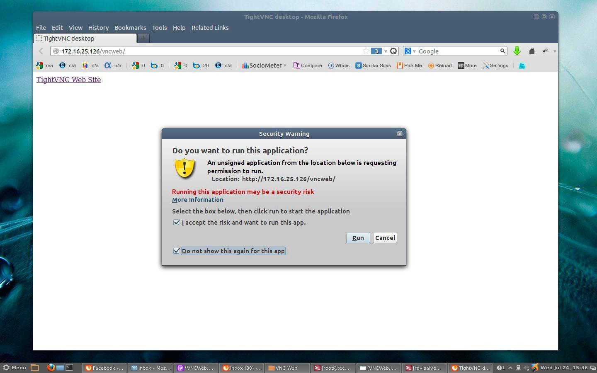Click the Whois toolbar button
Viewport: 597px width, 373px height.
point(339,65)
